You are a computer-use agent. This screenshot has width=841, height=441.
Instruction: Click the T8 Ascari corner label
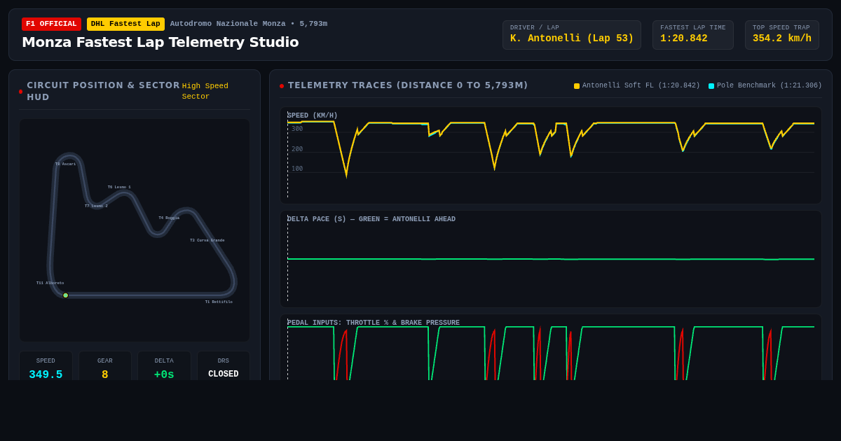tap(65, 164)
